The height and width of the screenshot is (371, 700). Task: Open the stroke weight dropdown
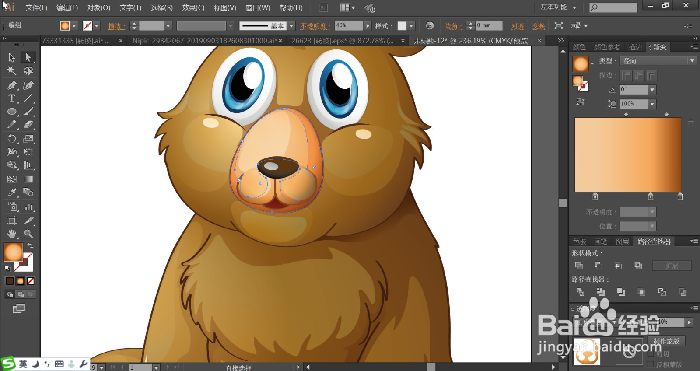point(168,26)
